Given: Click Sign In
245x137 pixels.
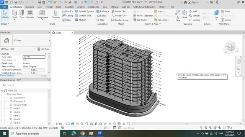Looking at the screenshot, I should pyautogui.click(x=193, y=2).
